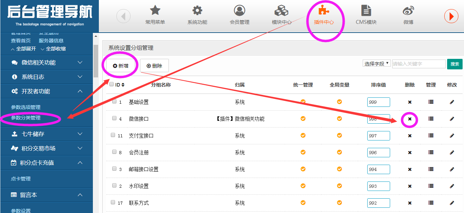Open the CMS模块 document icon
This screenshot has width=464, height=213.
[x=366, y=11]
